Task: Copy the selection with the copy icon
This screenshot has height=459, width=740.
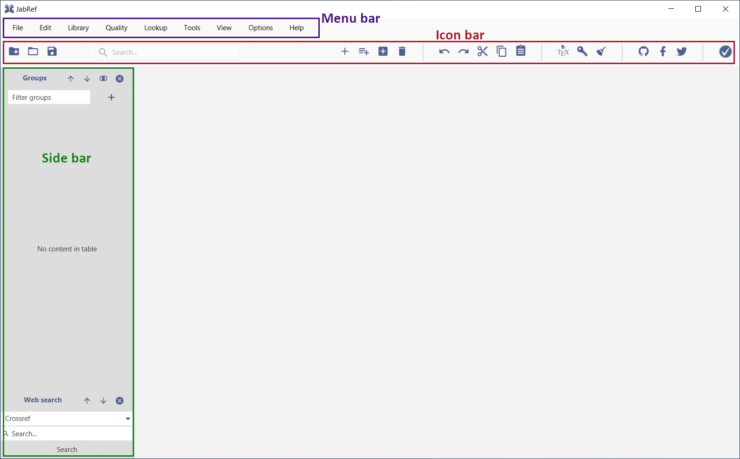Action: point(502,51)
